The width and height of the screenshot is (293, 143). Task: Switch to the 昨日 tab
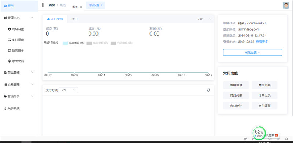tap(75, 19)
